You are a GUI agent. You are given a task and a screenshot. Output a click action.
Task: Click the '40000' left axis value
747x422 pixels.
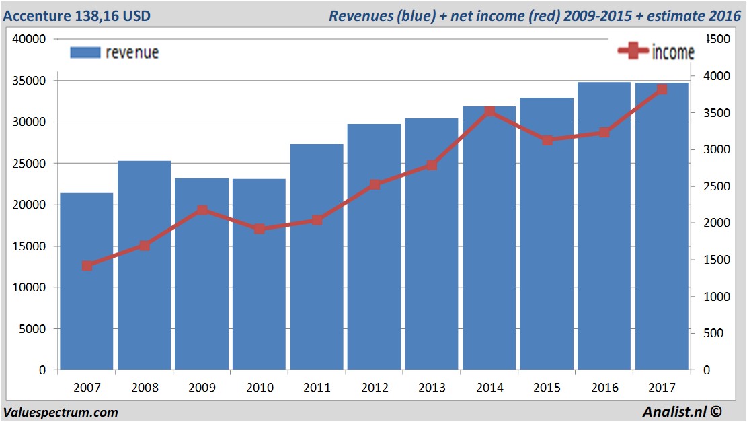[x=29, y=39]
